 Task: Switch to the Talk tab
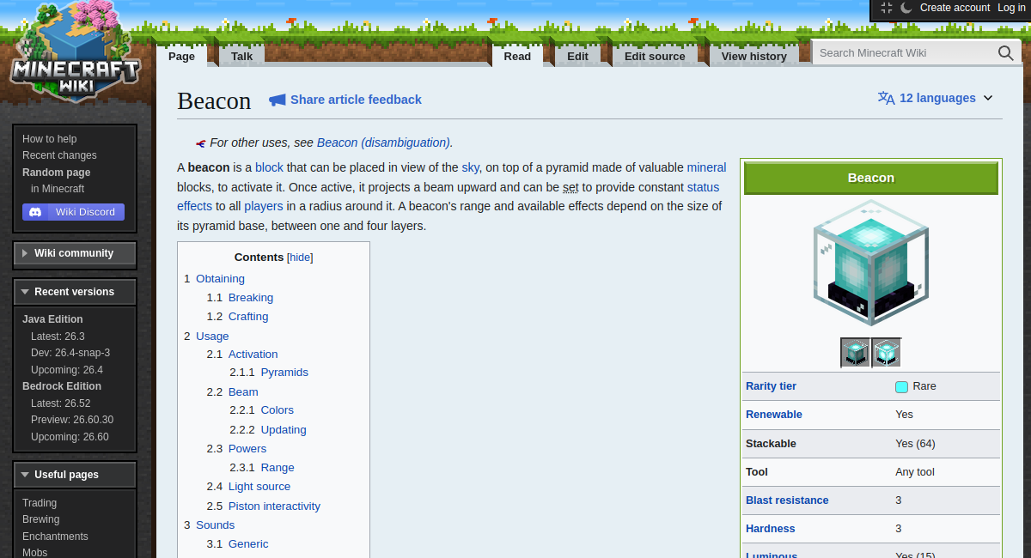241,56
